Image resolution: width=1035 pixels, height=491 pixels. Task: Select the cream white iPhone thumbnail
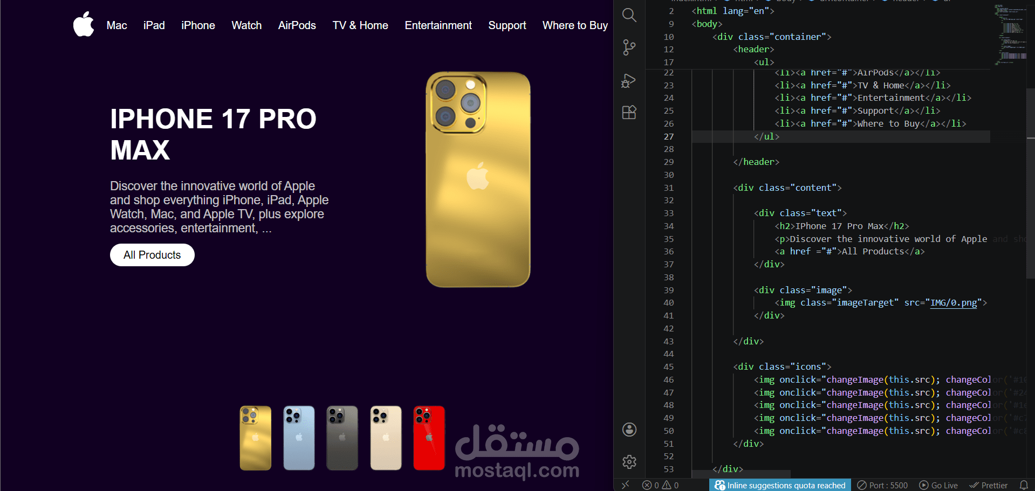tap(386, 438)
